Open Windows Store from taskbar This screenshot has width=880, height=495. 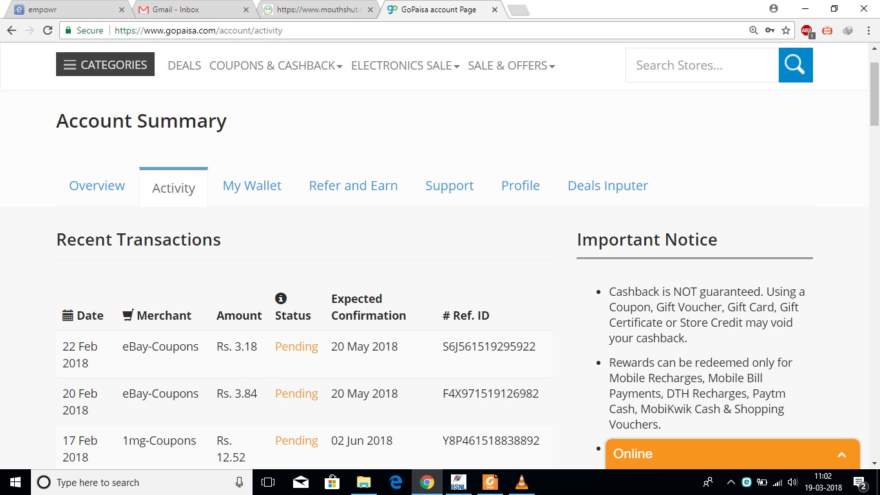(332, 482)
